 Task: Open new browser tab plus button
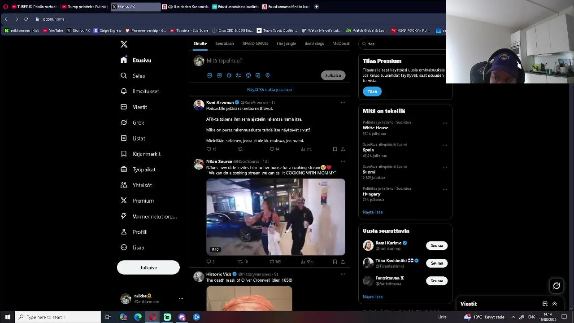pos(317,7)
